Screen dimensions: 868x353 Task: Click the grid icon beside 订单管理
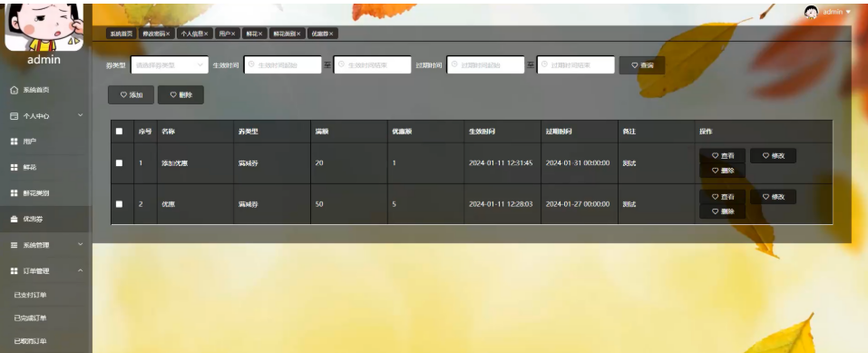pyautogui.click(x=15, y=271)
